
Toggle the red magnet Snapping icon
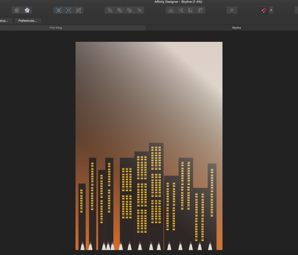[x=264, y=10]
